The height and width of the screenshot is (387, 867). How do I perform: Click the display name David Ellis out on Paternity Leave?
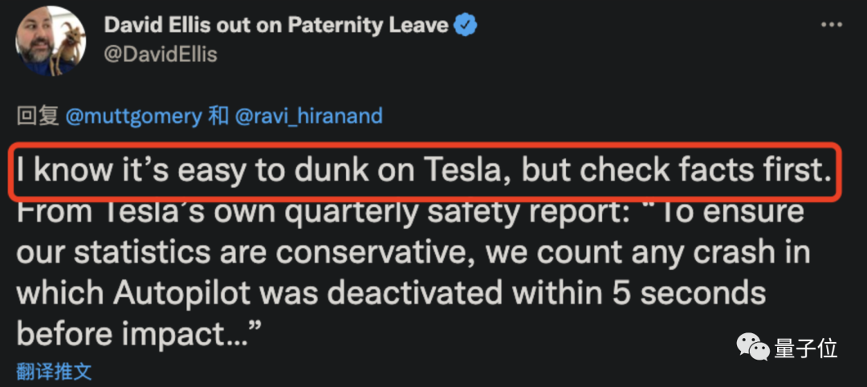275,26
